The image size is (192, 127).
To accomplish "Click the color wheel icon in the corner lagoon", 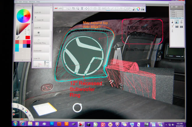I will [27, 111].
